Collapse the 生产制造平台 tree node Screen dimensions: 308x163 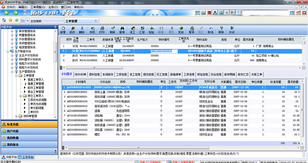click(x=7, y=51)
